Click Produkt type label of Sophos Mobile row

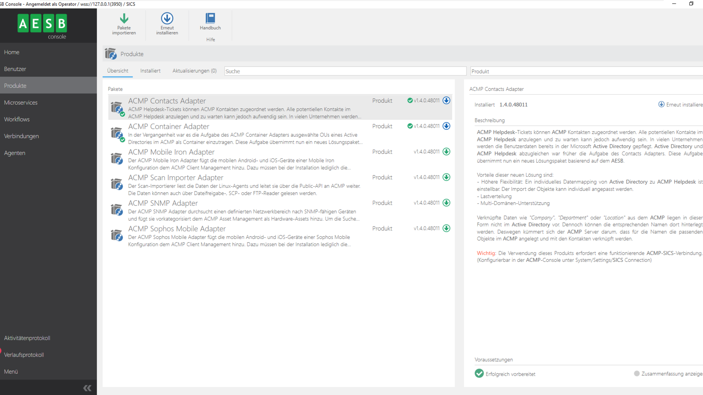[x=382, y=229]
